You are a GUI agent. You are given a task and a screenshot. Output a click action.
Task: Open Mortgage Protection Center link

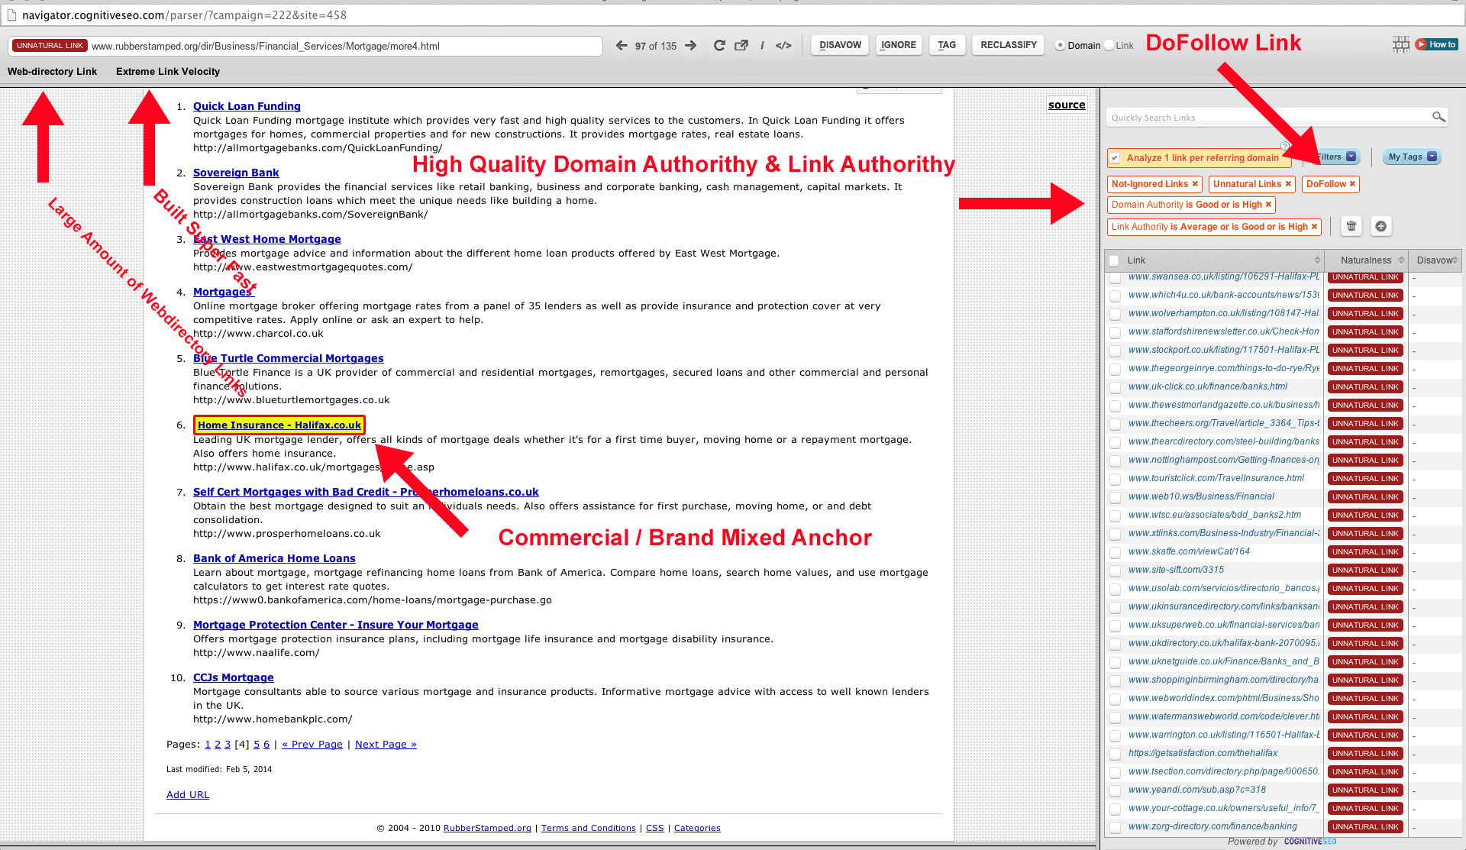[336, 625]
